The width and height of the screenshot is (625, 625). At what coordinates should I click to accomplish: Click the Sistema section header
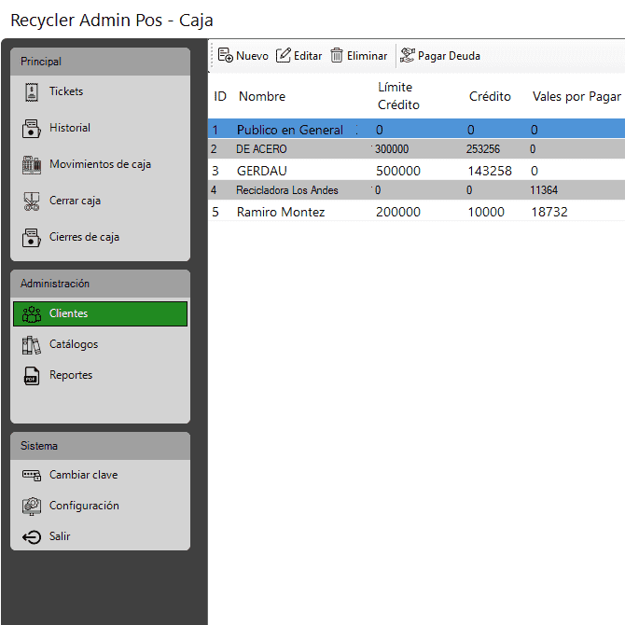click(x=100, y=446)
